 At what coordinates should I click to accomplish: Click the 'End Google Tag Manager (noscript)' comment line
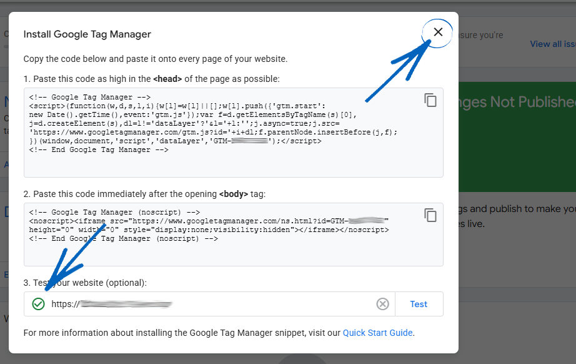point(124,239)
